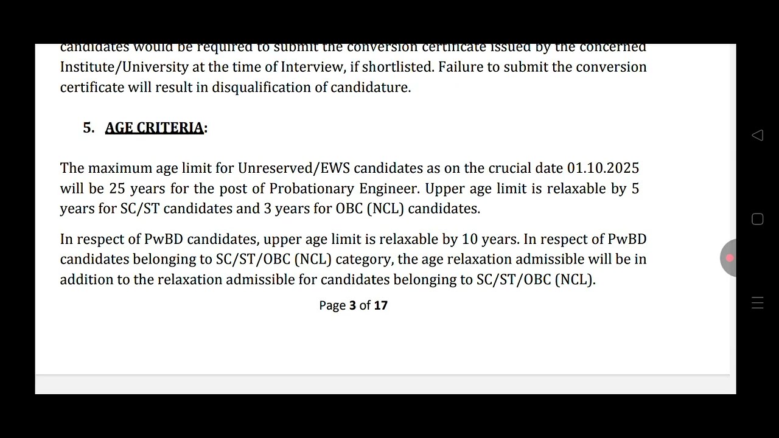The height and width of the screenshot is (438, 779).
Task: Click "Institute/University" at top of page
Action: click(x=116, y=67)
